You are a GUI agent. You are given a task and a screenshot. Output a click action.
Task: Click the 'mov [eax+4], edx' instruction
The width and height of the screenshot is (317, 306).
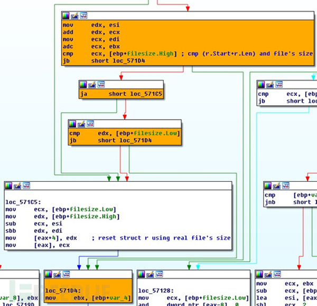[x=41, y=238]
